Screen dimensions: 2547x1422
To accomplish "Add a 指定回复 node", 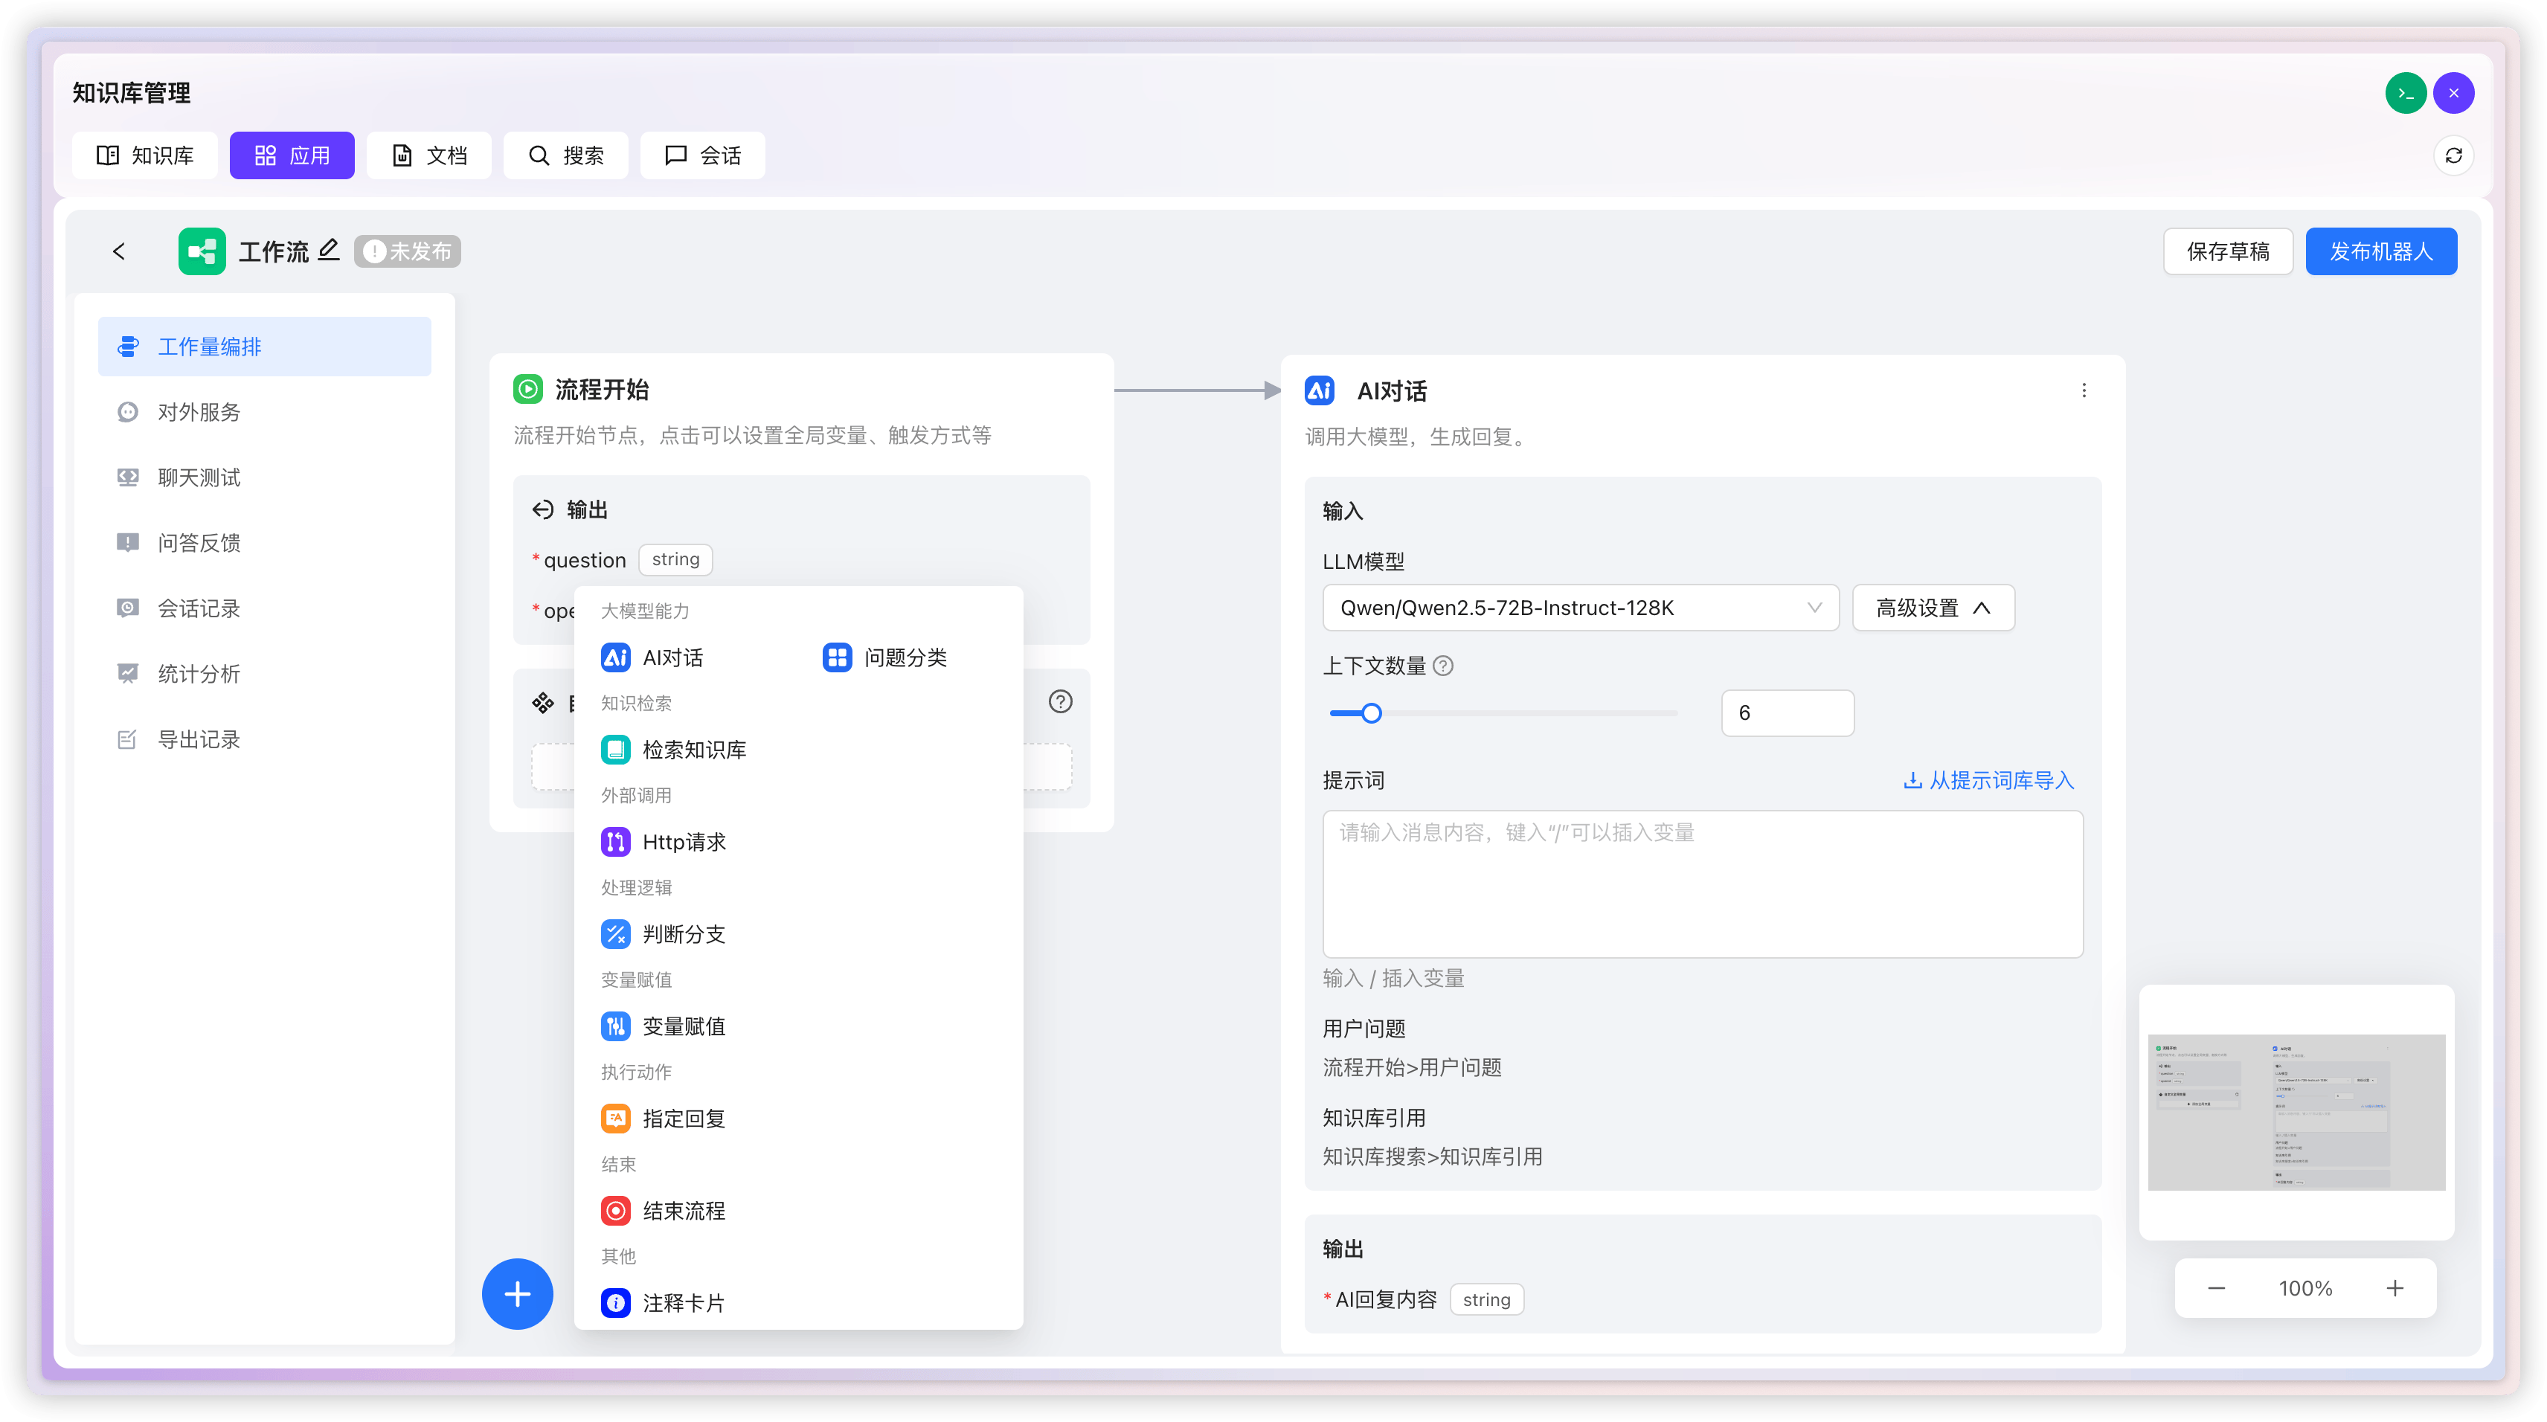I will pyautogui.click(x=664, y=1119).
